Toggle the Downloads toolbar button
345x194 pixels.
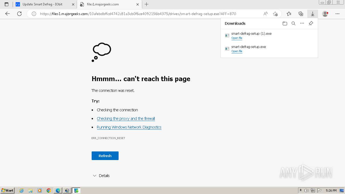coord(313,14)
